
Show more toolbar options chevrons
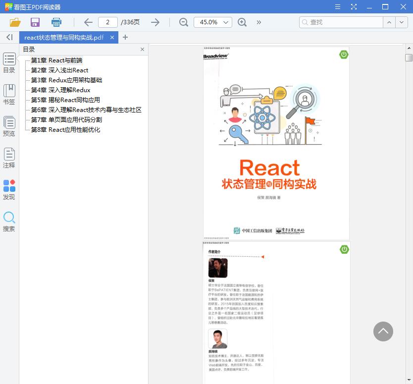coord(259,22)
